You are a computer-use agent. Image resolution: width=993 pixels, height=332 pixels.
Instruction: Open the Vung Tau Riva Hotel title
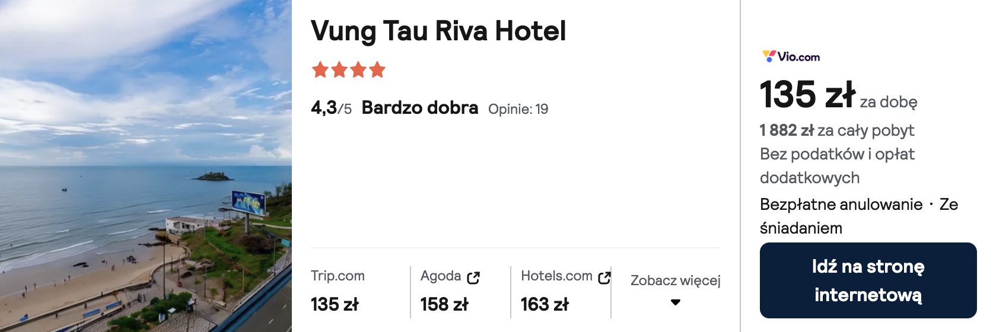(438, 31)
